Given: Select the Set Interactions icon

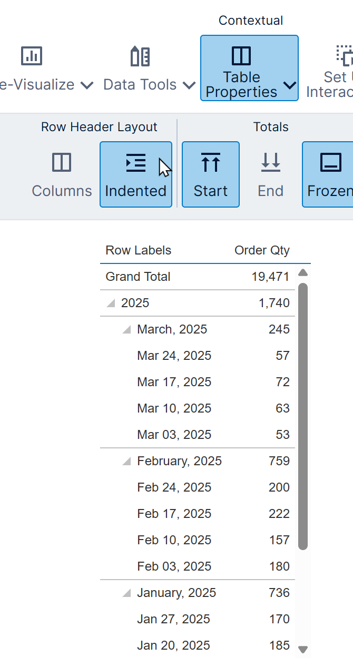Looking at the screenshot, I should 344,56.
